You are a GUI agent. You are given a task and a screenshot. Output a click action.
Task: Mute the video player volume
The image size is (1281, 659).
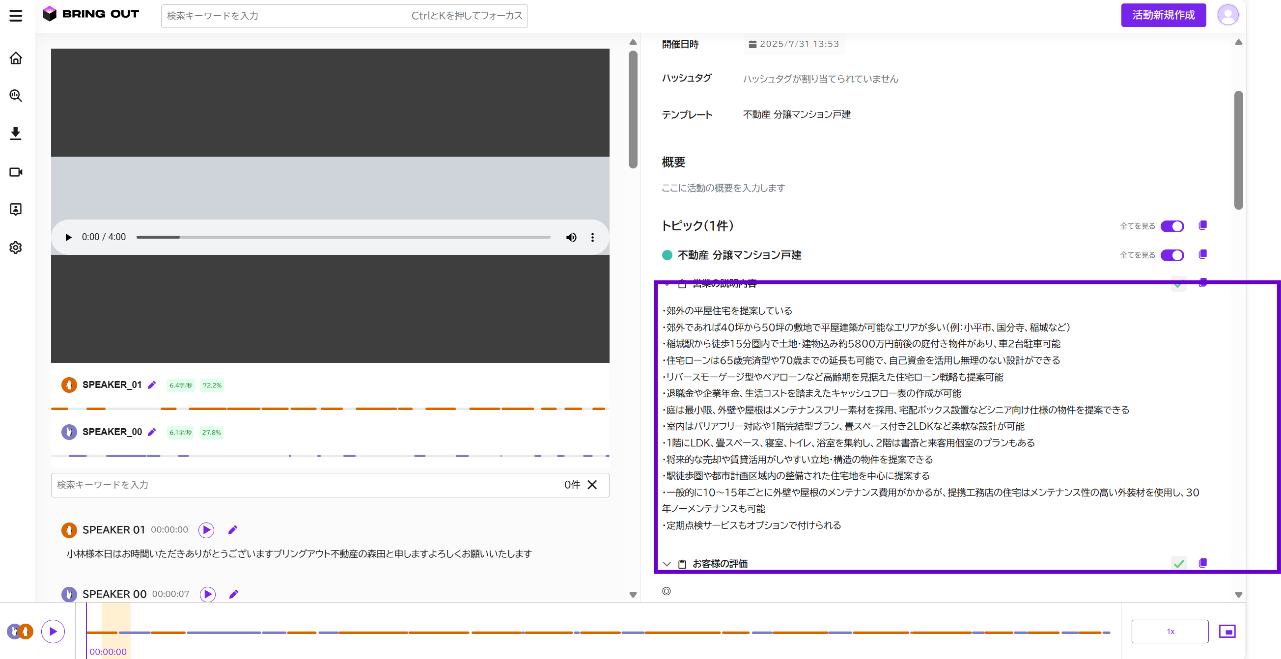(571, 238)
